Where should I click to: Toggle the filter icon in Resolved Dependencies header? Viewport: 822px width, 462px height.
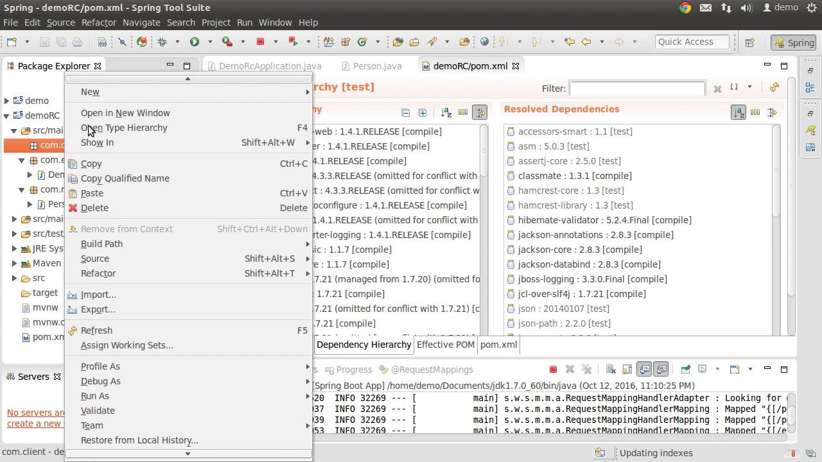pyautogui.click(x=772, y=112)
